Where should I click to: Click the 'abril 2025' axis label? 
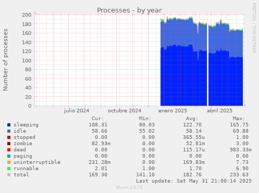(x=219, y=111)
